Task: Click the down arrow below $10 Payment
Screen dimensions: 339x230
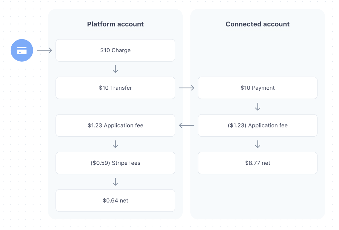Action: [258, 107]
